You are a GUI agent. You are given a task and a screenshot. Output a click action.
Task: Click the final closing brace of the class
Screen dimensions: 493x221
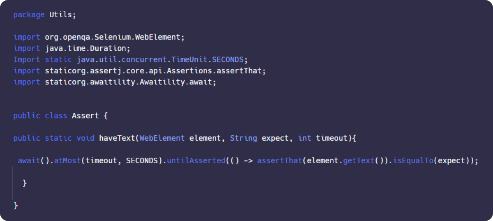tap(16, 205)
